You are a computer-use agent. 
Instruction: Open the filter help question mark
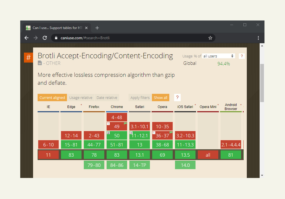click(x=177, y=98)
